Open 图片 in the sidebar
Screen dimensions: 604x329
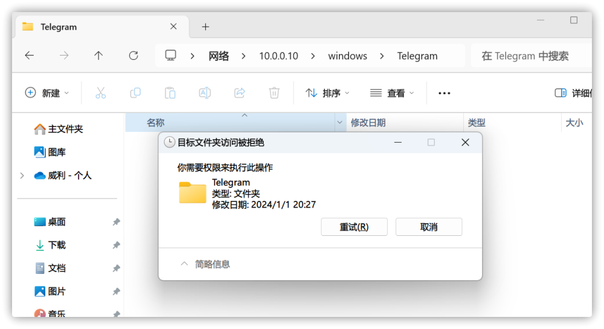(x=50, y=292)
